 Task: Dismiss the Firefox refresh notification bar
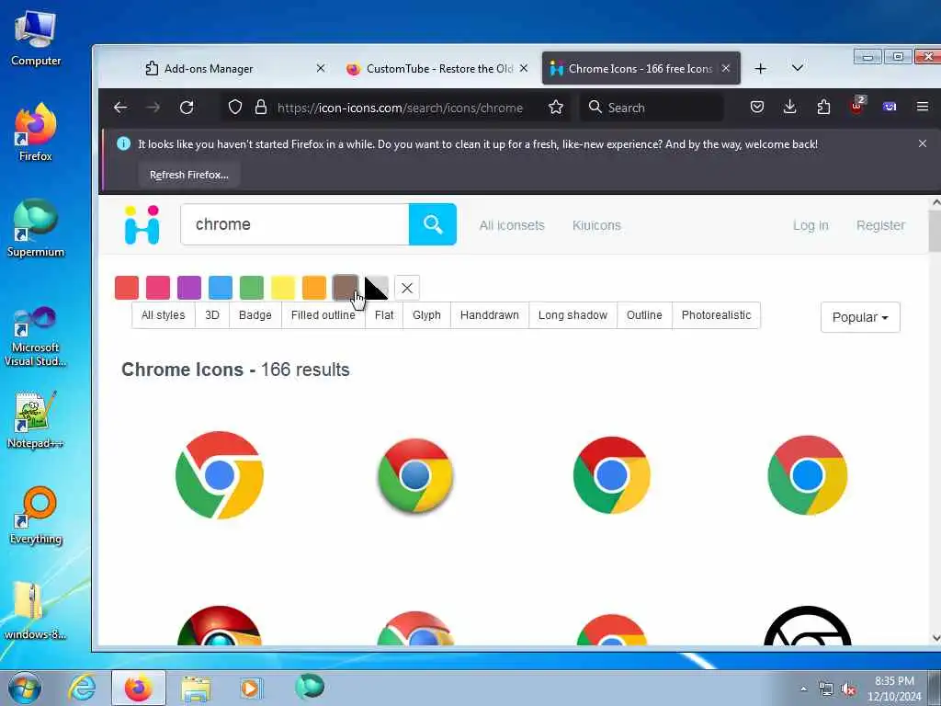tap(923, 143)
